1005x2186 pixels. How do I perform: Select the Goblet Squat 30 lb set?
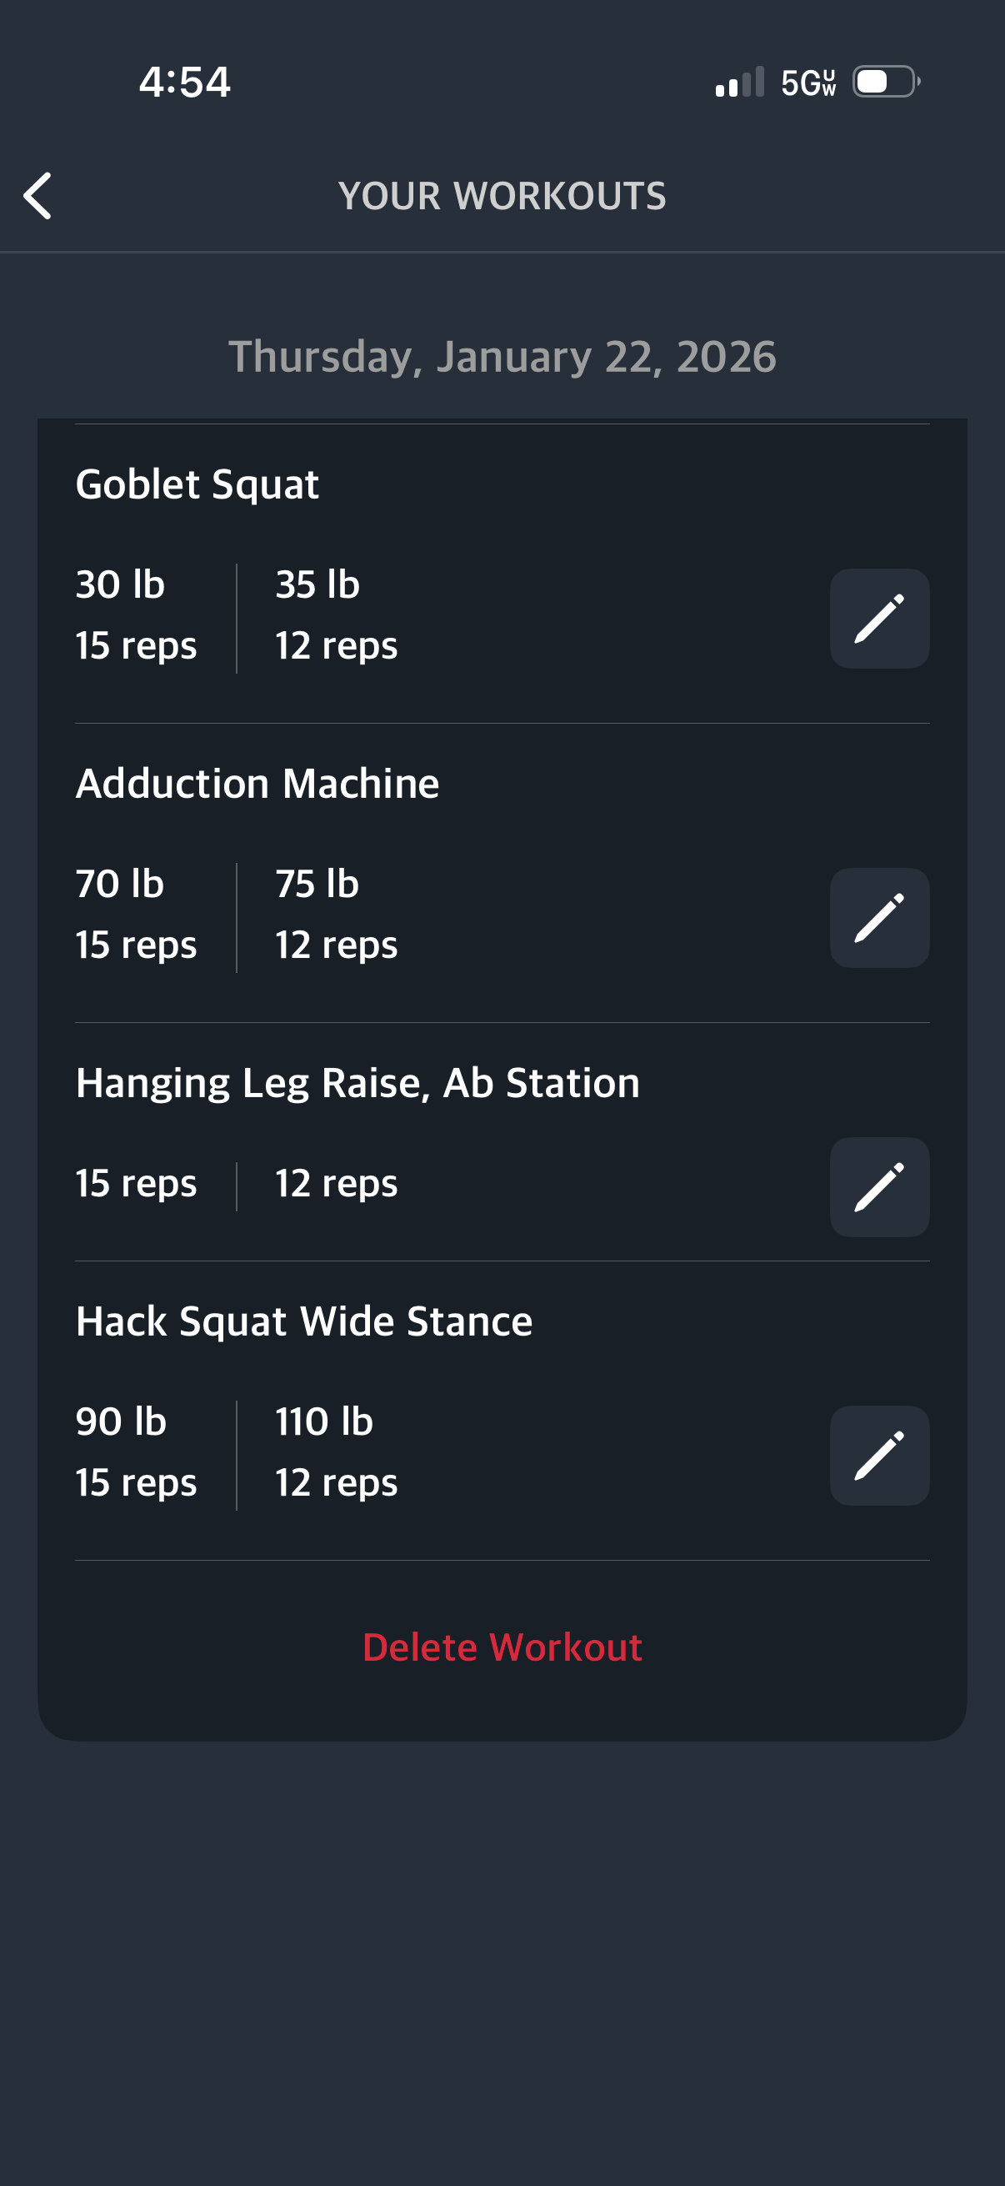[x=136, y=615]
